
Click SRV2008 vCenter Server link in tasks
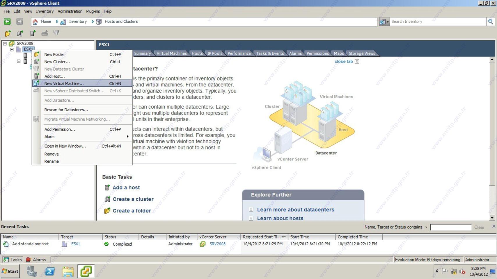[217, 244]
